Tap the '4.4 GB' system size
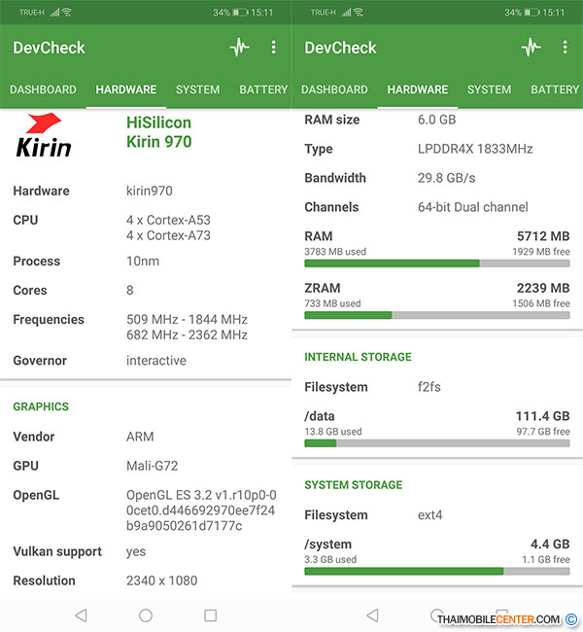Image resolution: width=583 pixels, height=632 pixels. click(x=550, y=544)
